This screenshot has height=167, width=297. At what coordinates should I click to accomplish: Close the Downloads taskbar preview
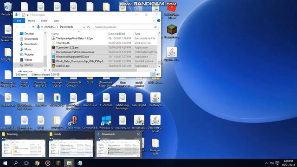[x=138, y=134]
